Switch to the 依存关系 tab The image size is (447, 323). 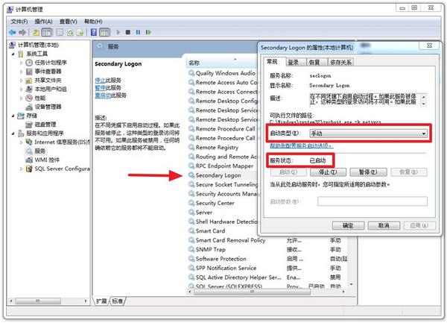pos(340,62)
